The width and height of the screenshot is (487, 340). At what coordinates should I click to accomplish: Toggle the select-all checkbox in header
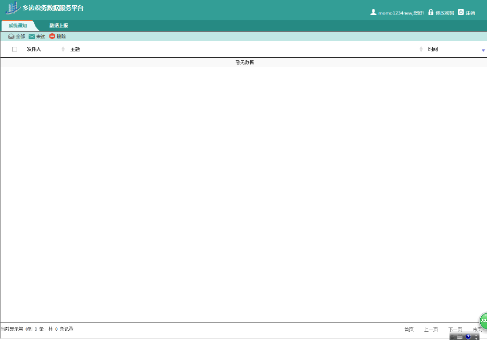point(14,49)
